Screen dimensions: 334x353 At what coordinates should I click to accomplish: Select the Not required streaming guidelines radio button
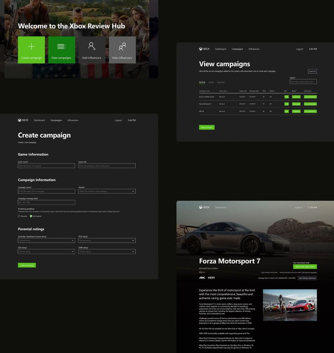click(x=31, y=216)
